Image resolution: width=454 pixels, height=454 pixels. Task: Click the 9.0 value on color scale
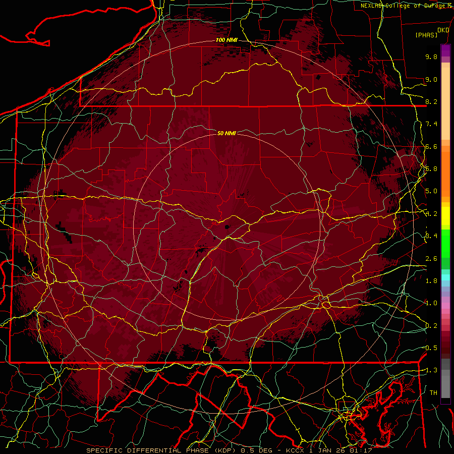click(x=431, y=79)
